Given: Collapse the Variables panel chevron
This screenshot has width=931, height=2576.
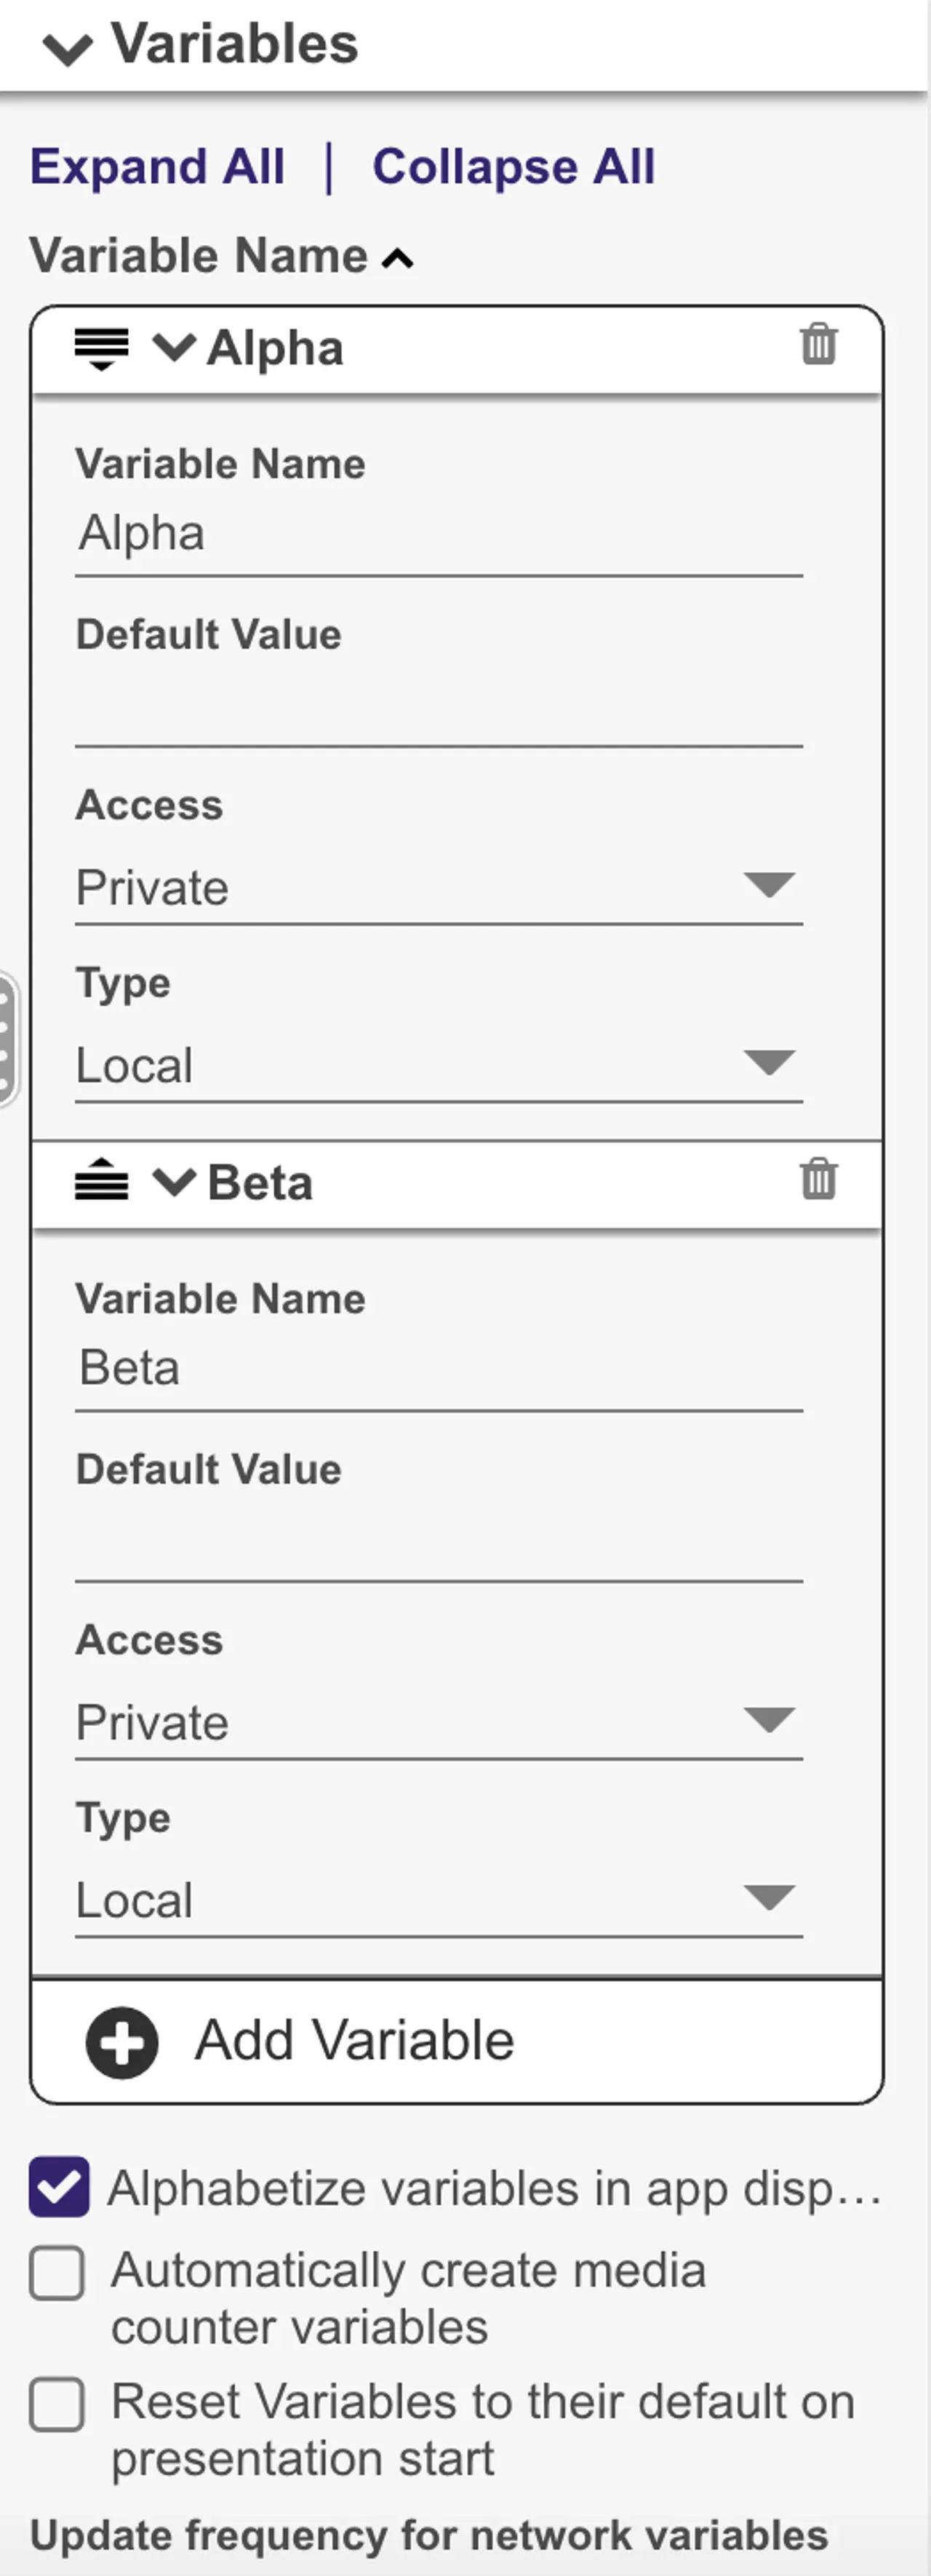Looking at the screenshot, I should click(x=68, y=48).
